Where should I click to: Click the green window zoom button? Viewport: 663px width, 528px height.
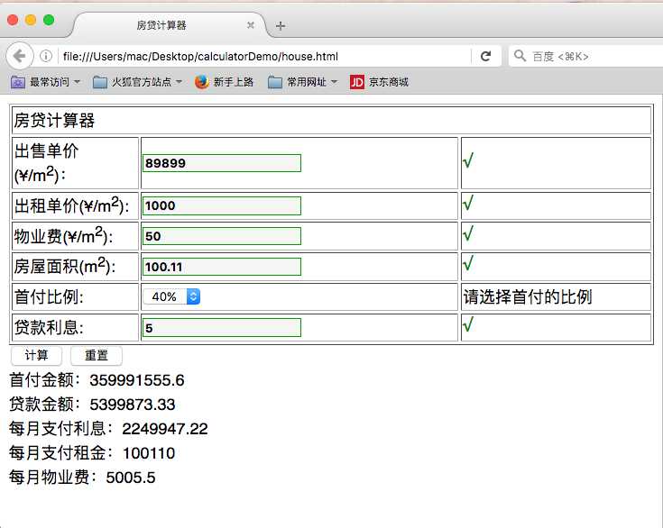49,20
